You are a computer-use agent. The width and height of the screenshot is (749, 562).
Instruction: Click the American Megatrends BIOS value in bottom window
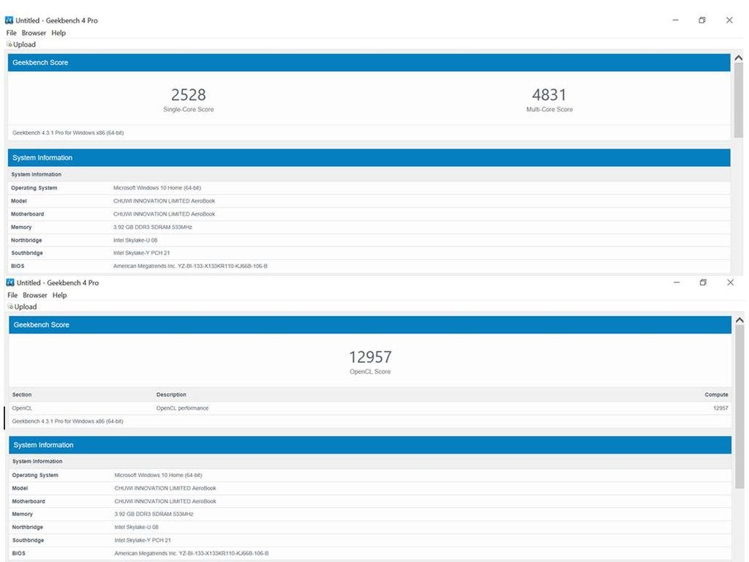191,553
